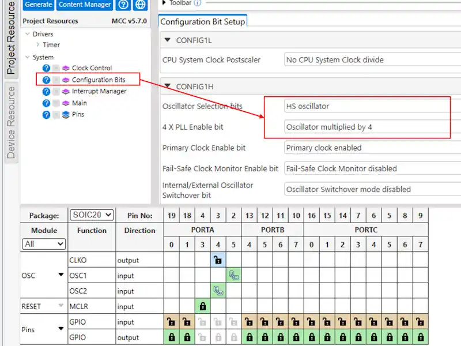Select Configuration Bits tree item
461x346 pixels.
99,80
